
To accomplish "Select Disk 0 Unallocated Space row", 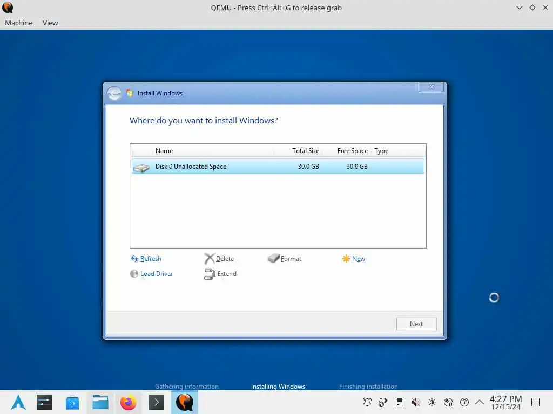I will click(x=278, y=167).
